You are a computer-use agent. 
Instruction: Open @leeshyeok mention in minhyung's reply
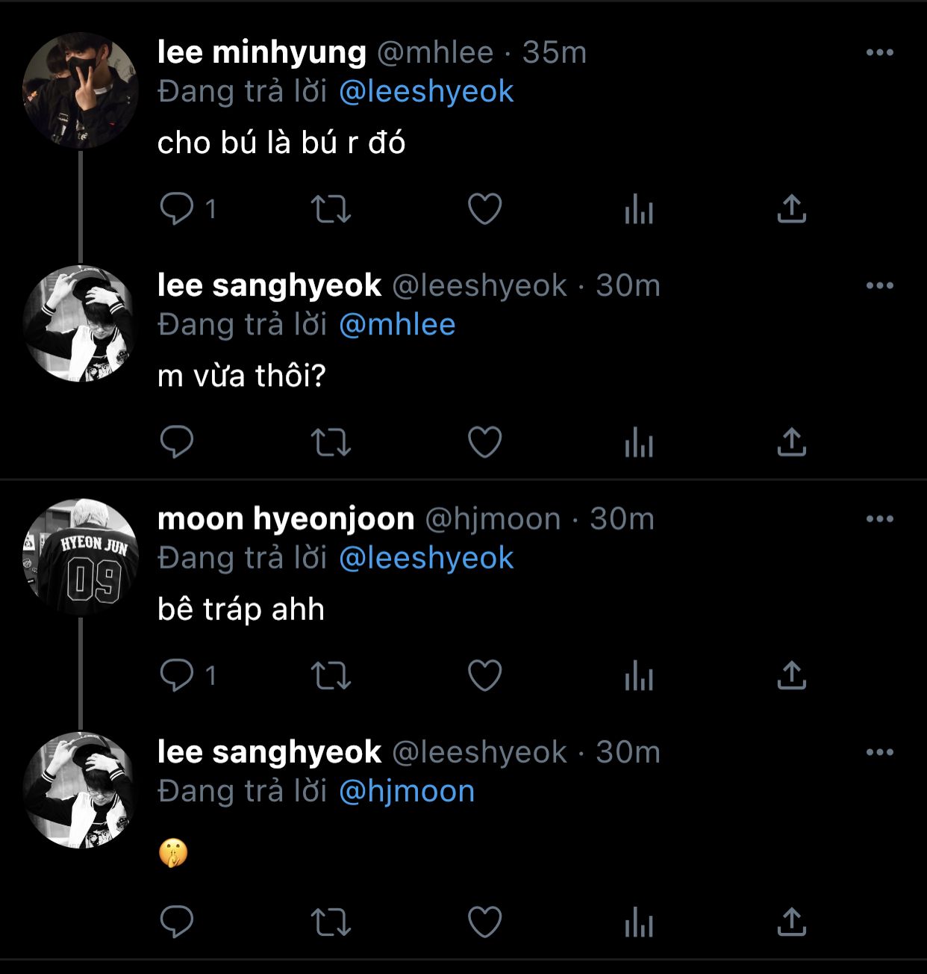coord(426,92)
